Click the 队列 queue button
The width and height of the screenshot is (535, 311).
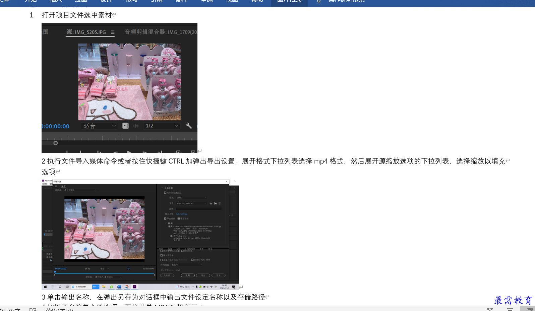[x=188, y=275]
